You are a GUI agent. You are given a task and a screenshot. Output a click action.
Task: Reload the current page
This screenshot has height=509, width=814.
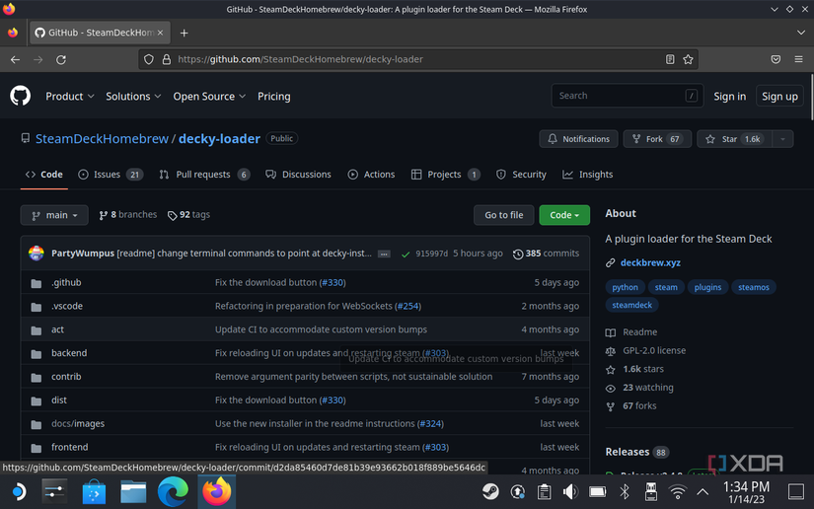click(61, 59)
